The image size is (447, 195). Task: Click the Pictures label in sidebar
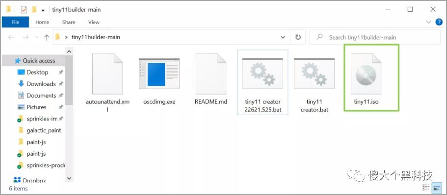click(x=36, y=107)
